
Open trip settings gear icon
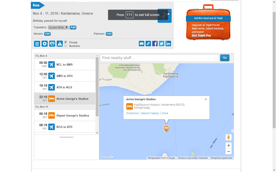[45, 44]
